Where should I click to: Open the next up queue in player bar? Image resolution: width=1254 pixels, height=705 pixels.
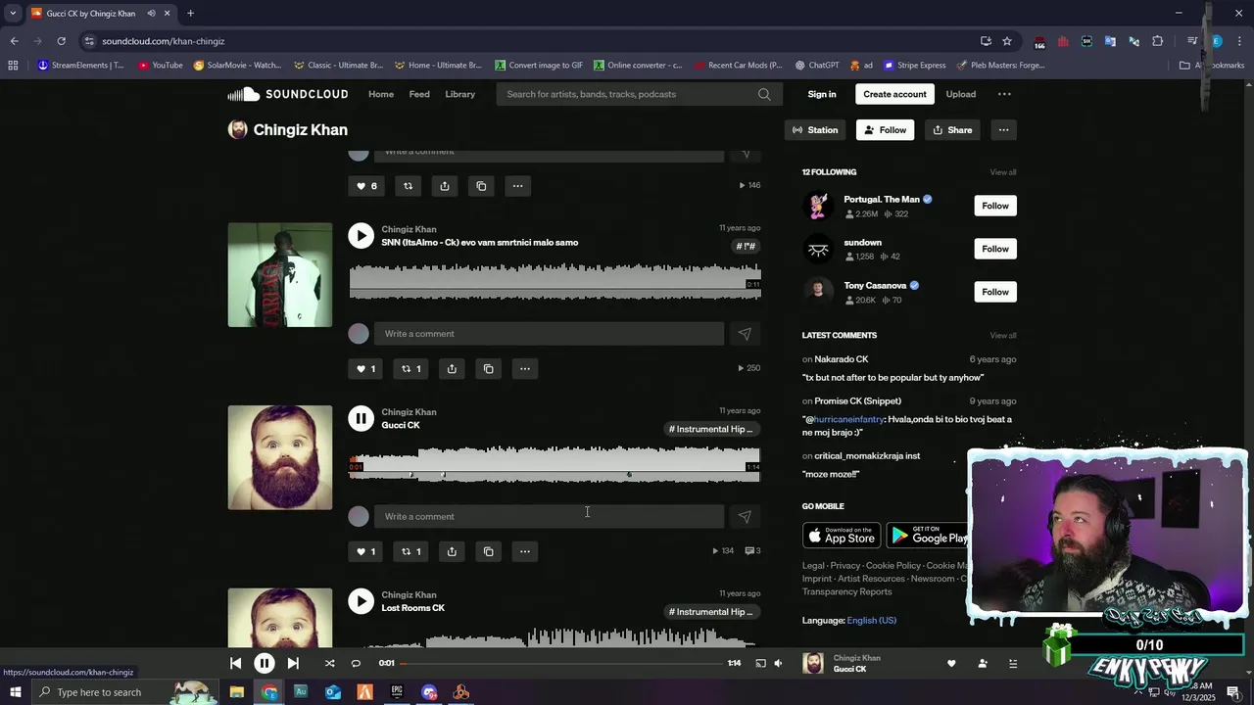(1013, 663)
